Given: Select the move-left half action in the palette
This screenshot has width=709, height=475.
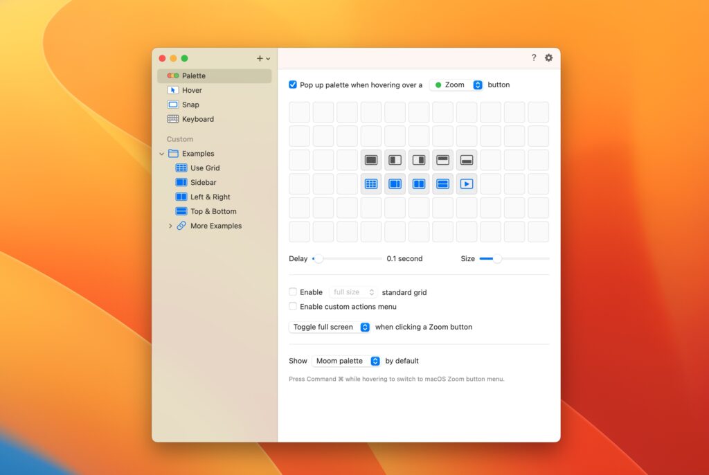Looking at the screenshot, I should [395, 159].
